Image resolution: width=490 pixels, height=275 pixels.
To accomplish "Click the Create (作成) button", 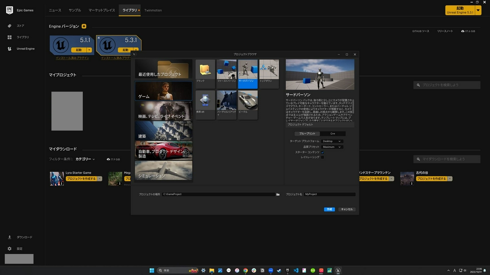I will coord(330,209).
